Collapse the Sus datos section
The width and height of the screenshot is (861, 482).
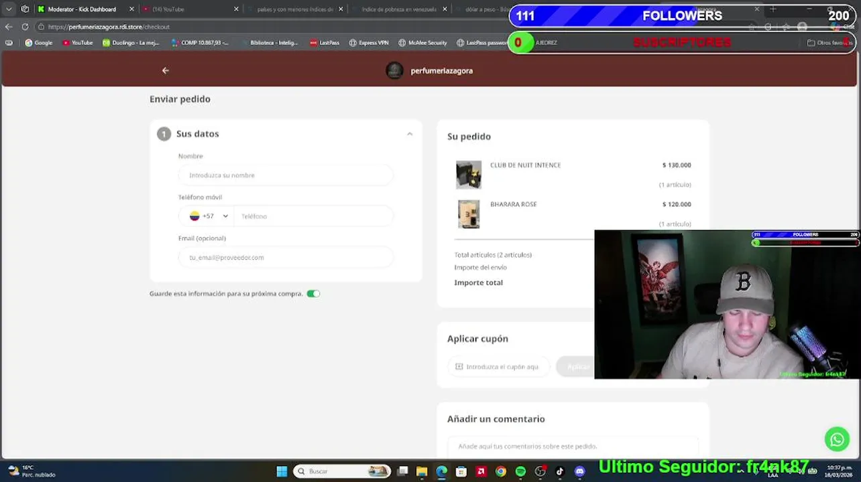[410, 134]
